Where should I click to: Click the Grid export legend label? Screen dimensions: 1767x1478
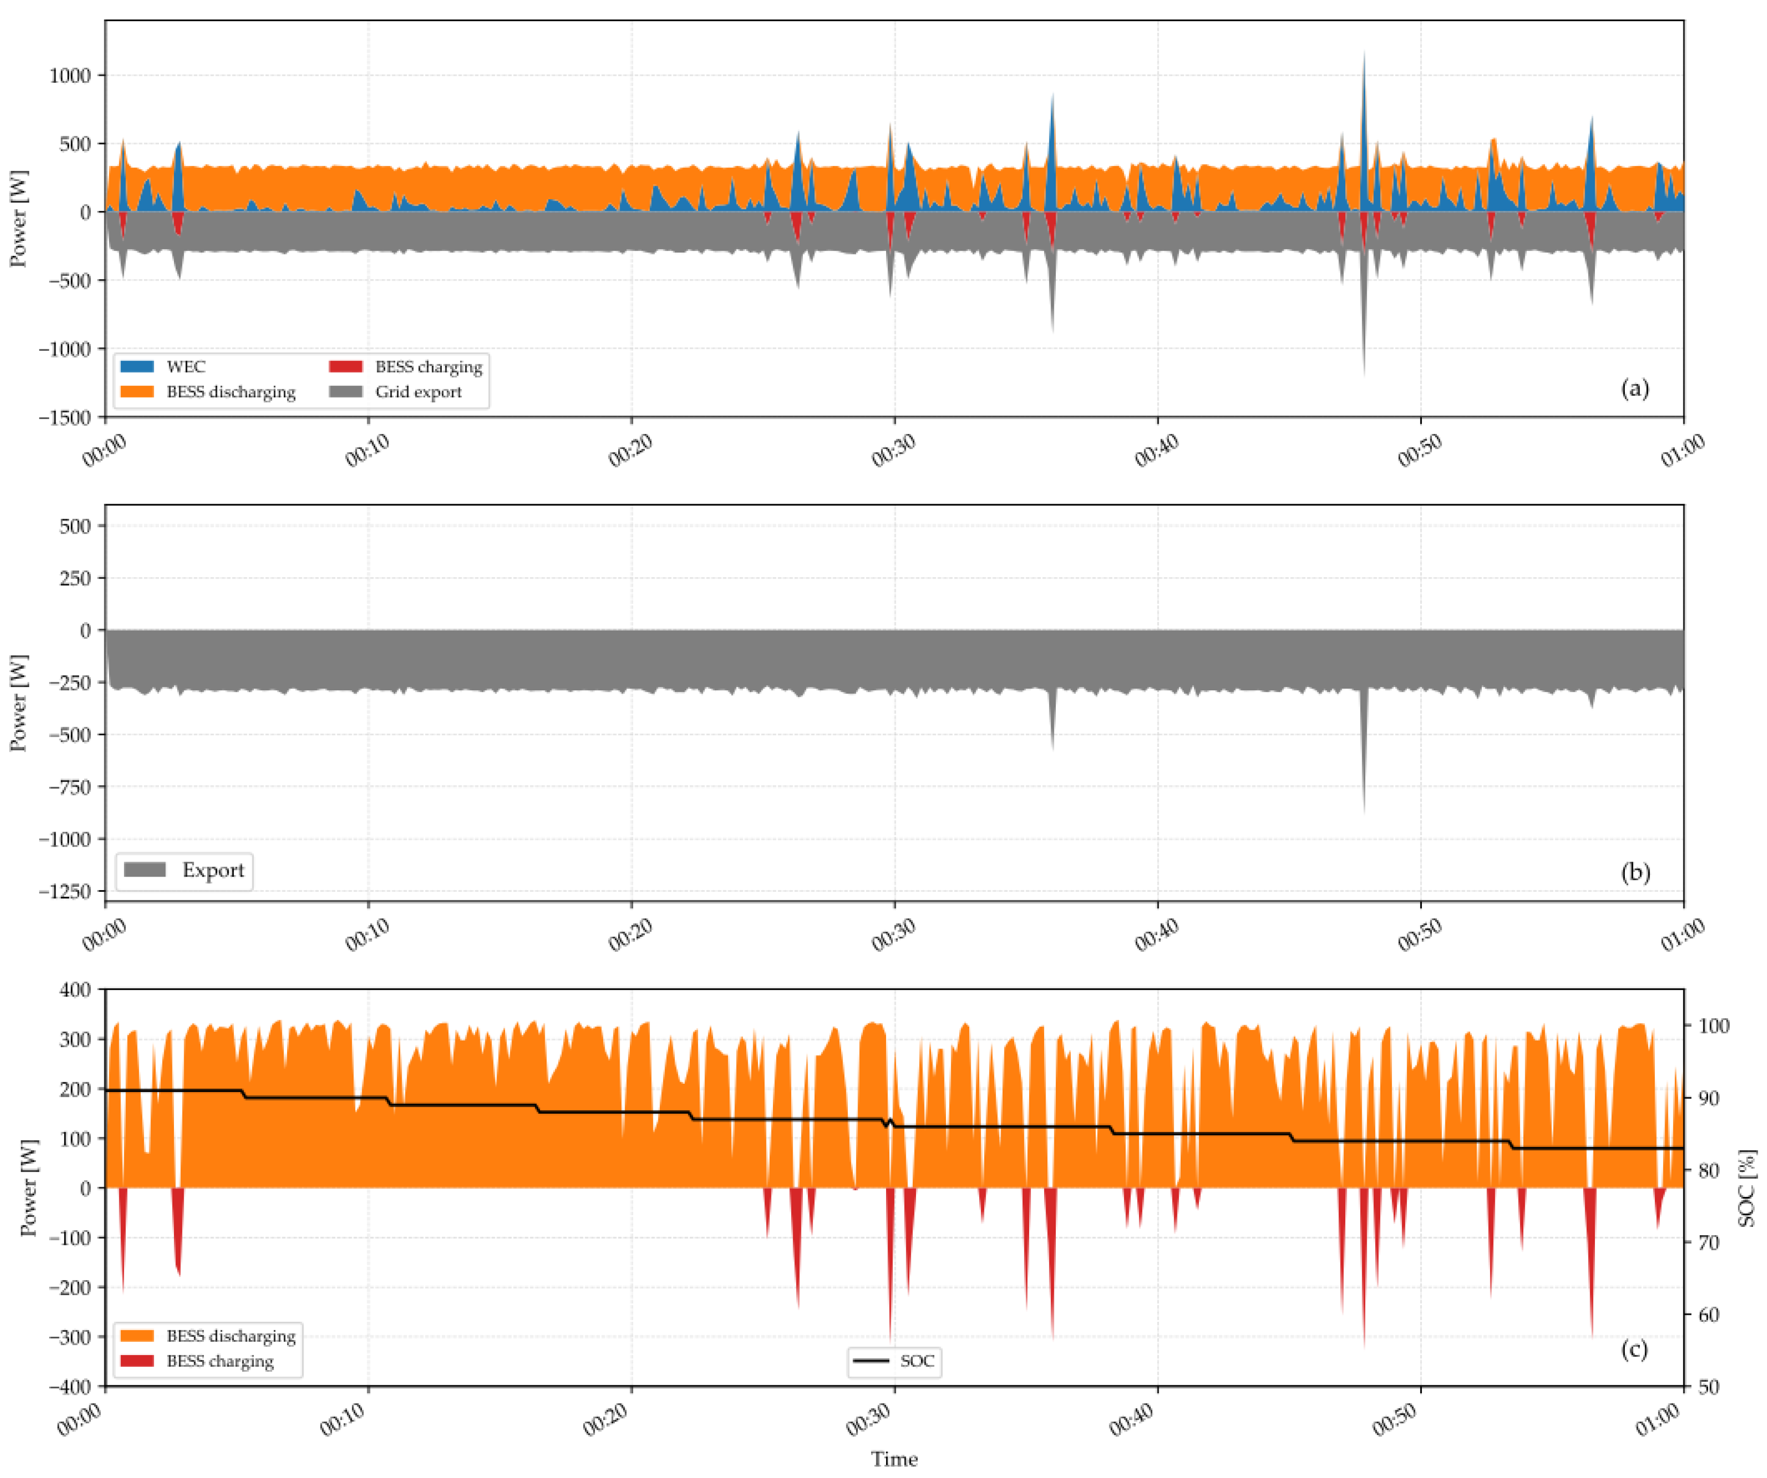point(418,392)
